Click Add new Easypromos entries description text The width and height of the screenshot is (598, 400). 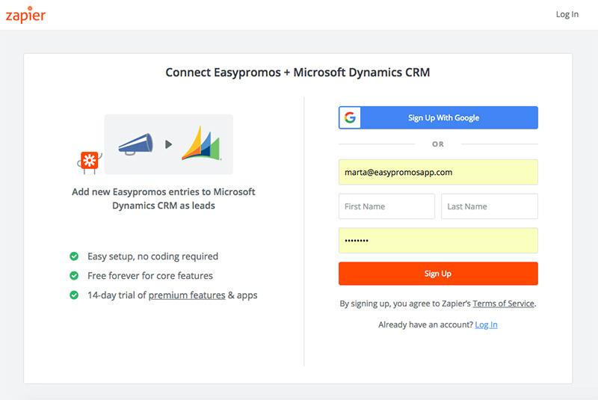click(164, 199)
